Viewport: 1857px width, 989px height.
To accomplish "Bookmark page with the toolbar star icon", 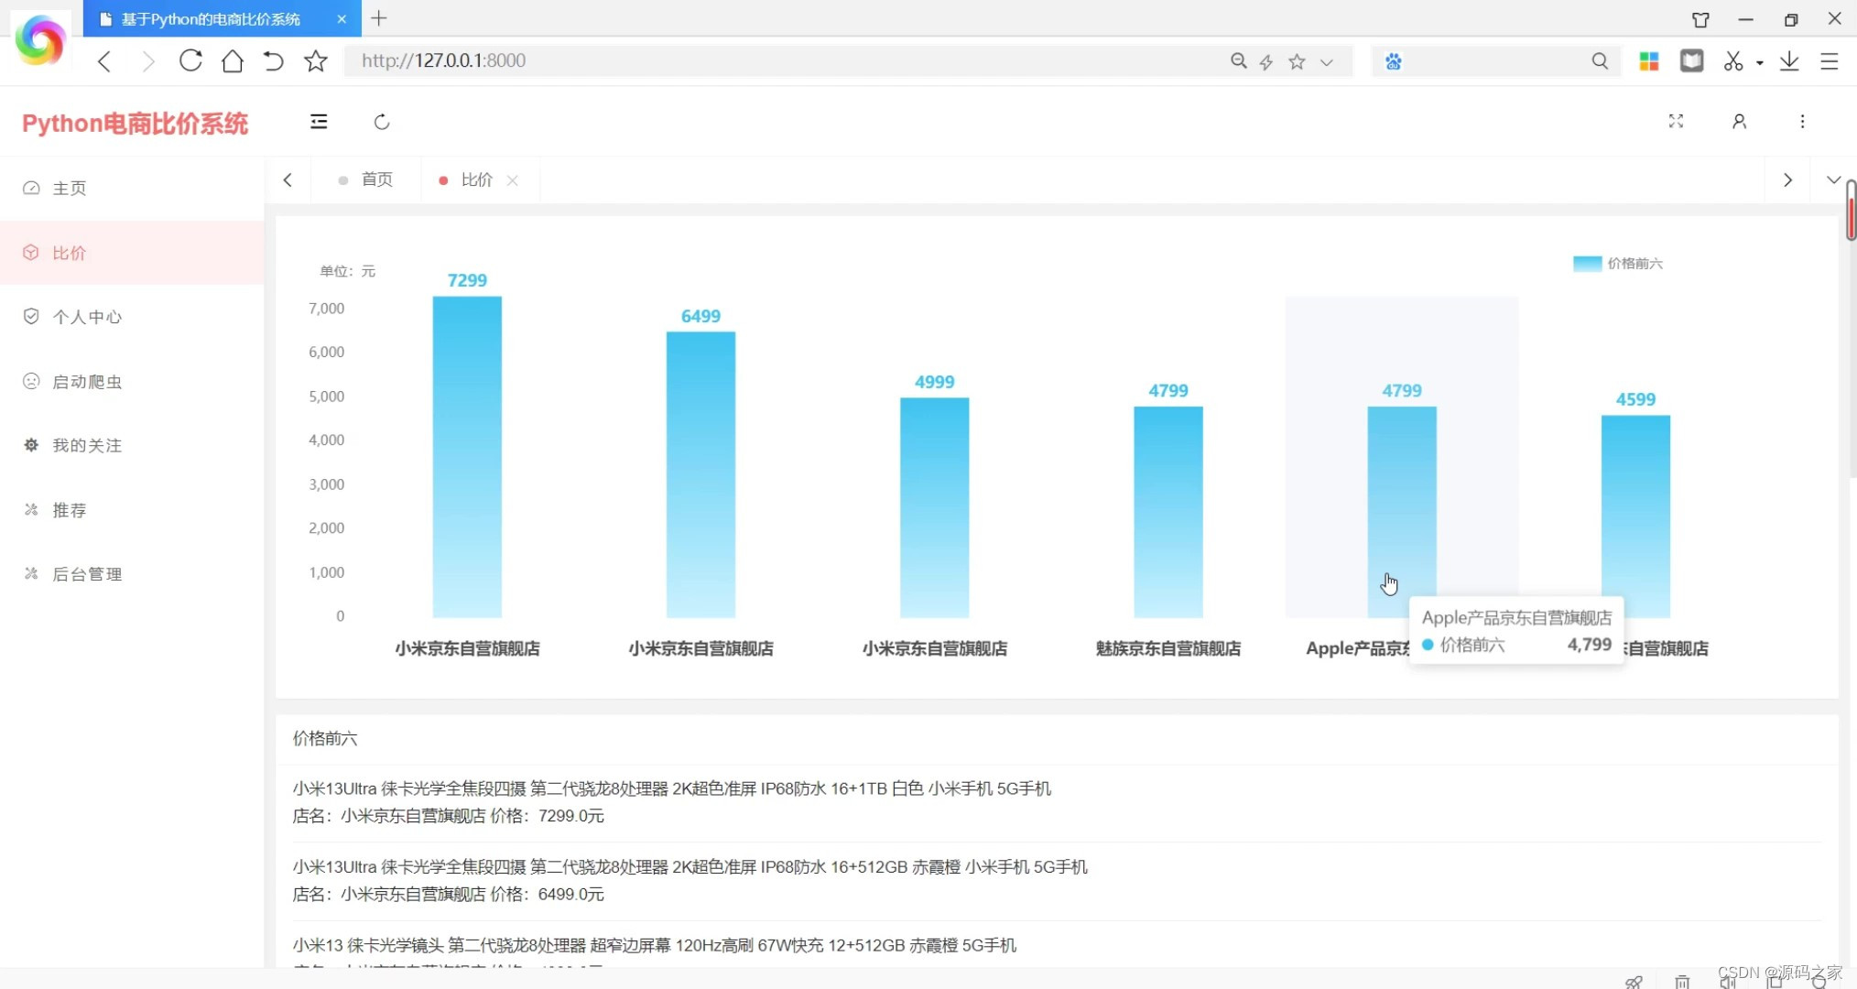I will coord(316,60).
